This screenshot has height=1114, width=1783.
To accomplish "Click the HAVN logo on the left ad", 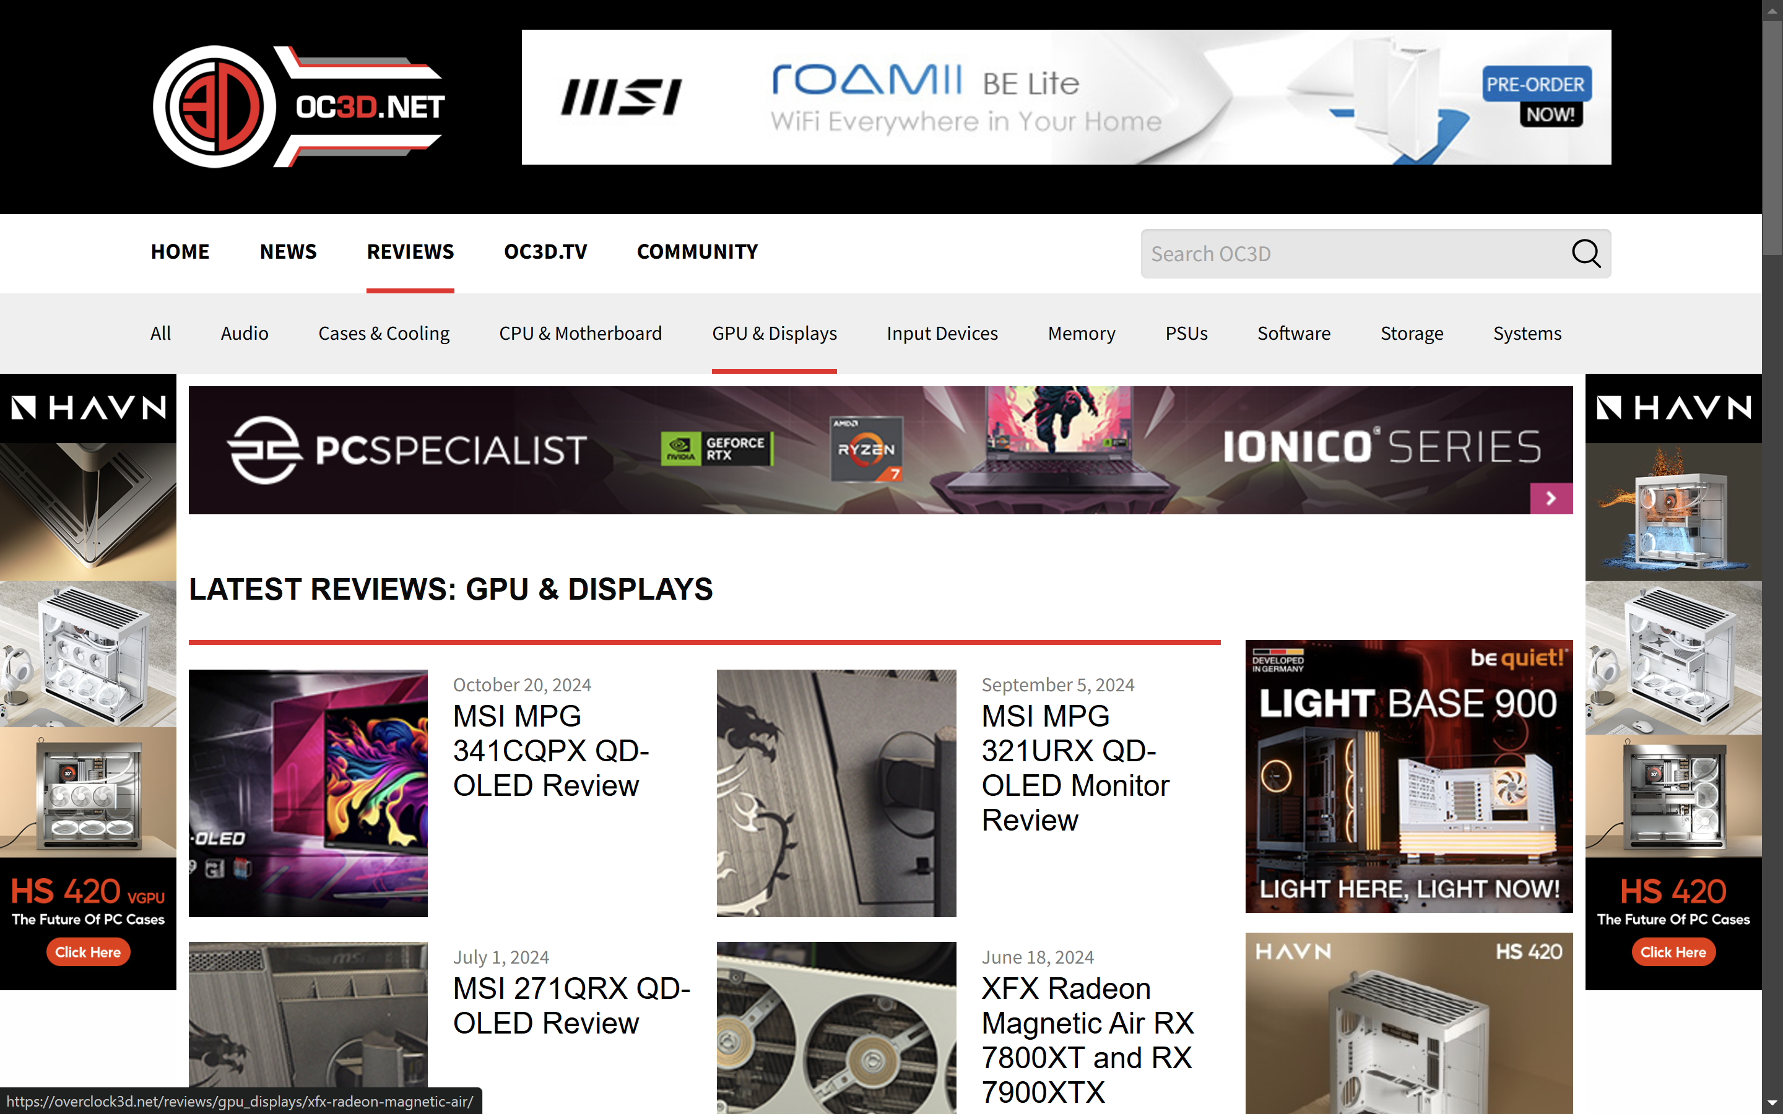I will coord(89,407).
